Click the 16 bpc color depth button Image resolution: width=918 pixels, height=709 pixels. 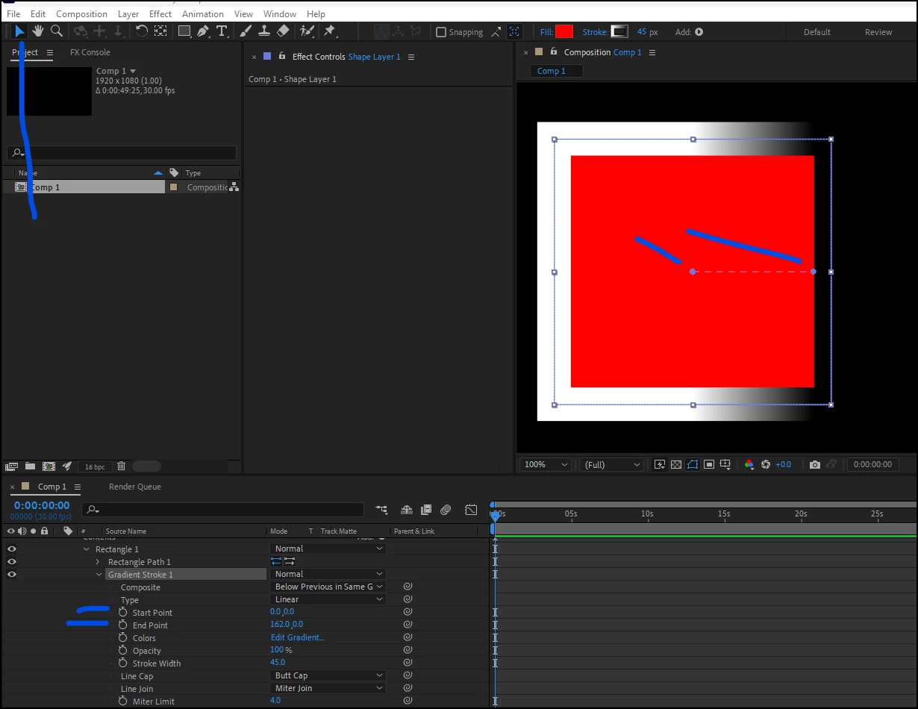(95, 466)
